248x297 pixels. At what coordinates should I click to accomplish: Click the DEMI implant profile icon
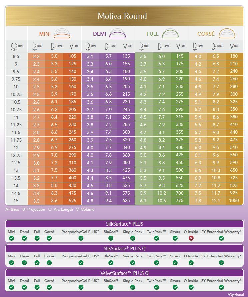[117, 34]
